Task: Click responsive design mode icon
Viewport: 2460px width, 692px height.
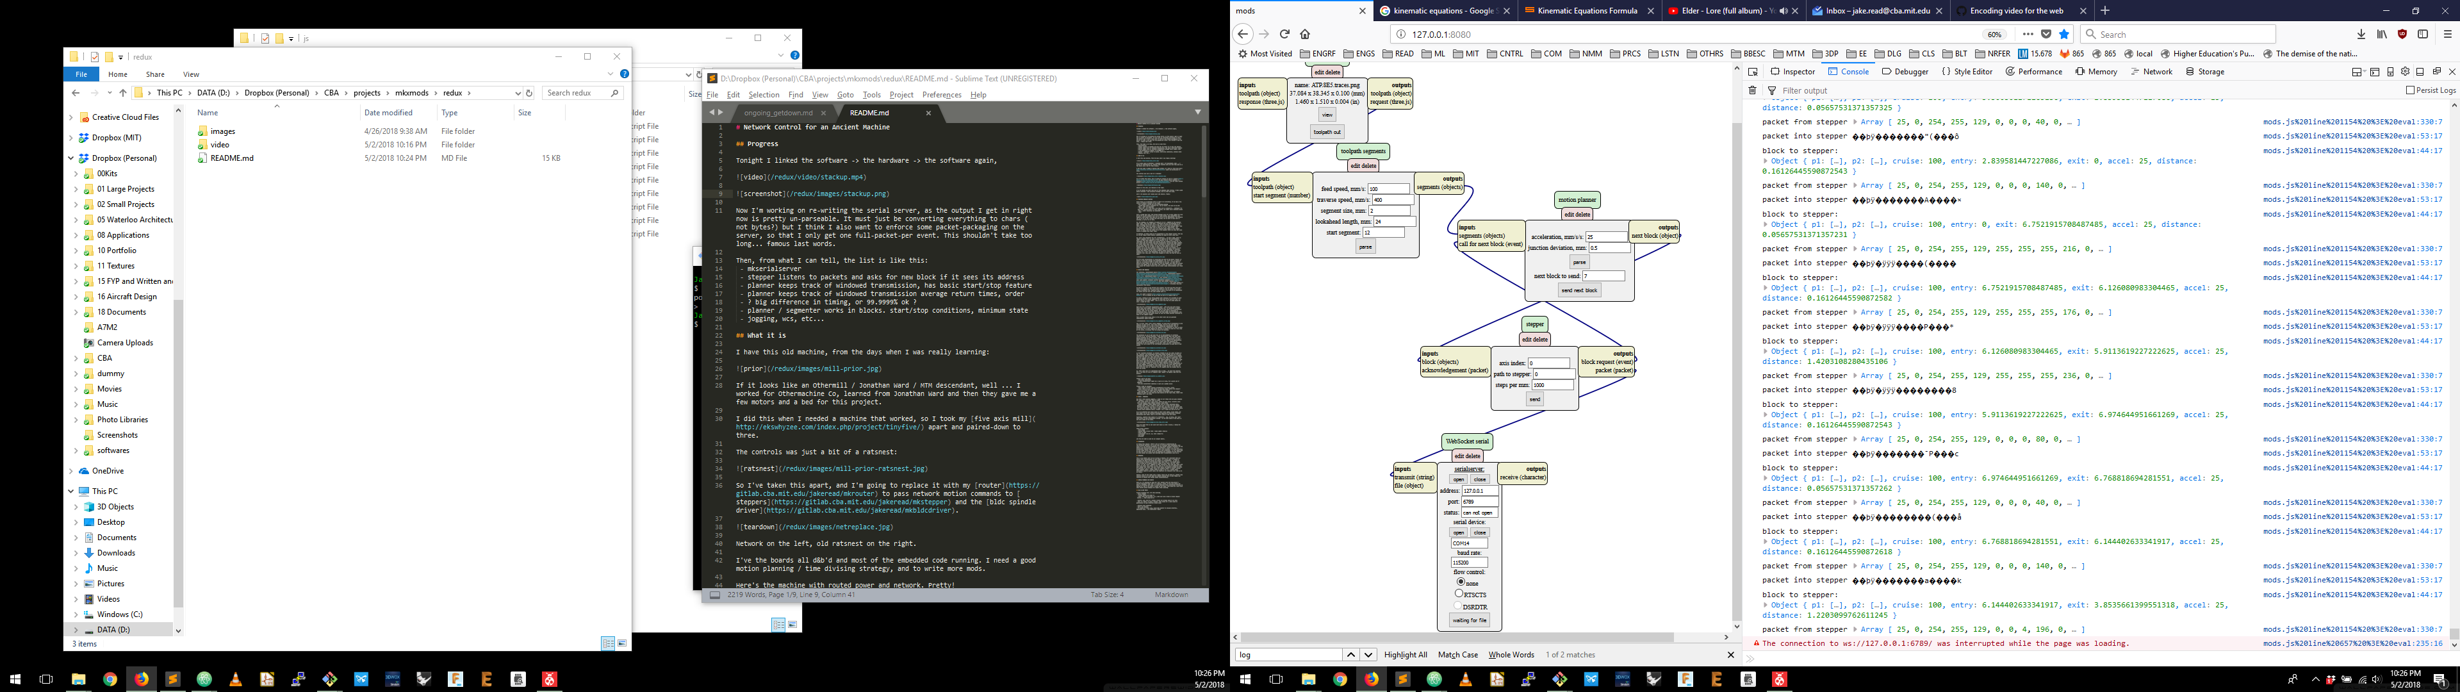Action: (2390, 72)
